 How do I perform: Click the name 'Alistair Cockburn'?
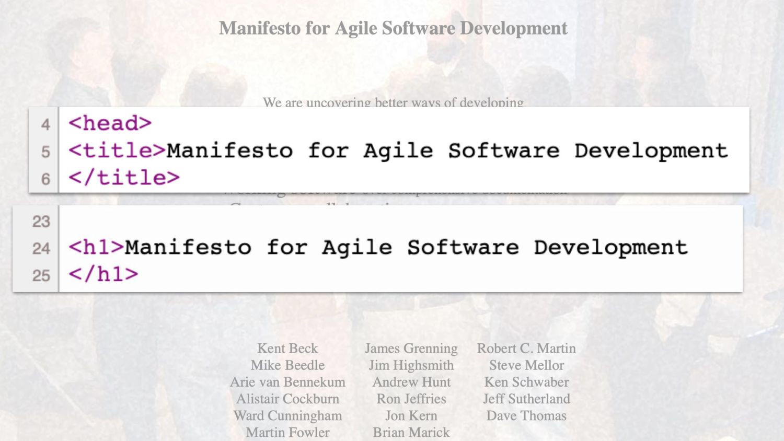[x=287, y=399]
